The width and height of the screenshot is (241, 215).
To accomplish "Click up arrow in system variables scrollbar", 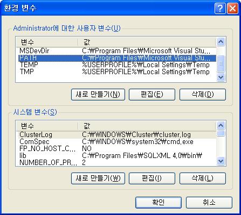I will (221, 126).
